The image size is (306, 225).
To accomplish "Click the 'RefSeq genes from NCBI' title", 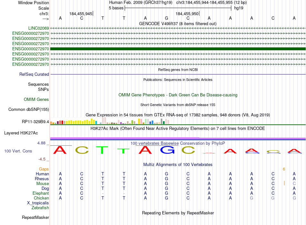I will pyautogui.click(x=178, y=70).
